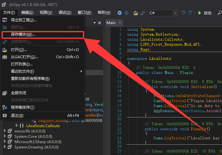This screenshot has width=222, height=155.
Task: Click the 启动 button label
Action: click(x=207, y=13)
